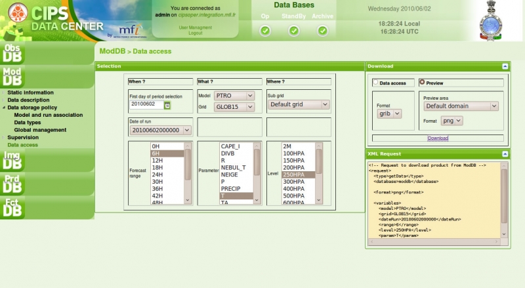Open the Model PTRO dropdown
Viewport: 525px width, 288px height.
[x=234, y=96]
